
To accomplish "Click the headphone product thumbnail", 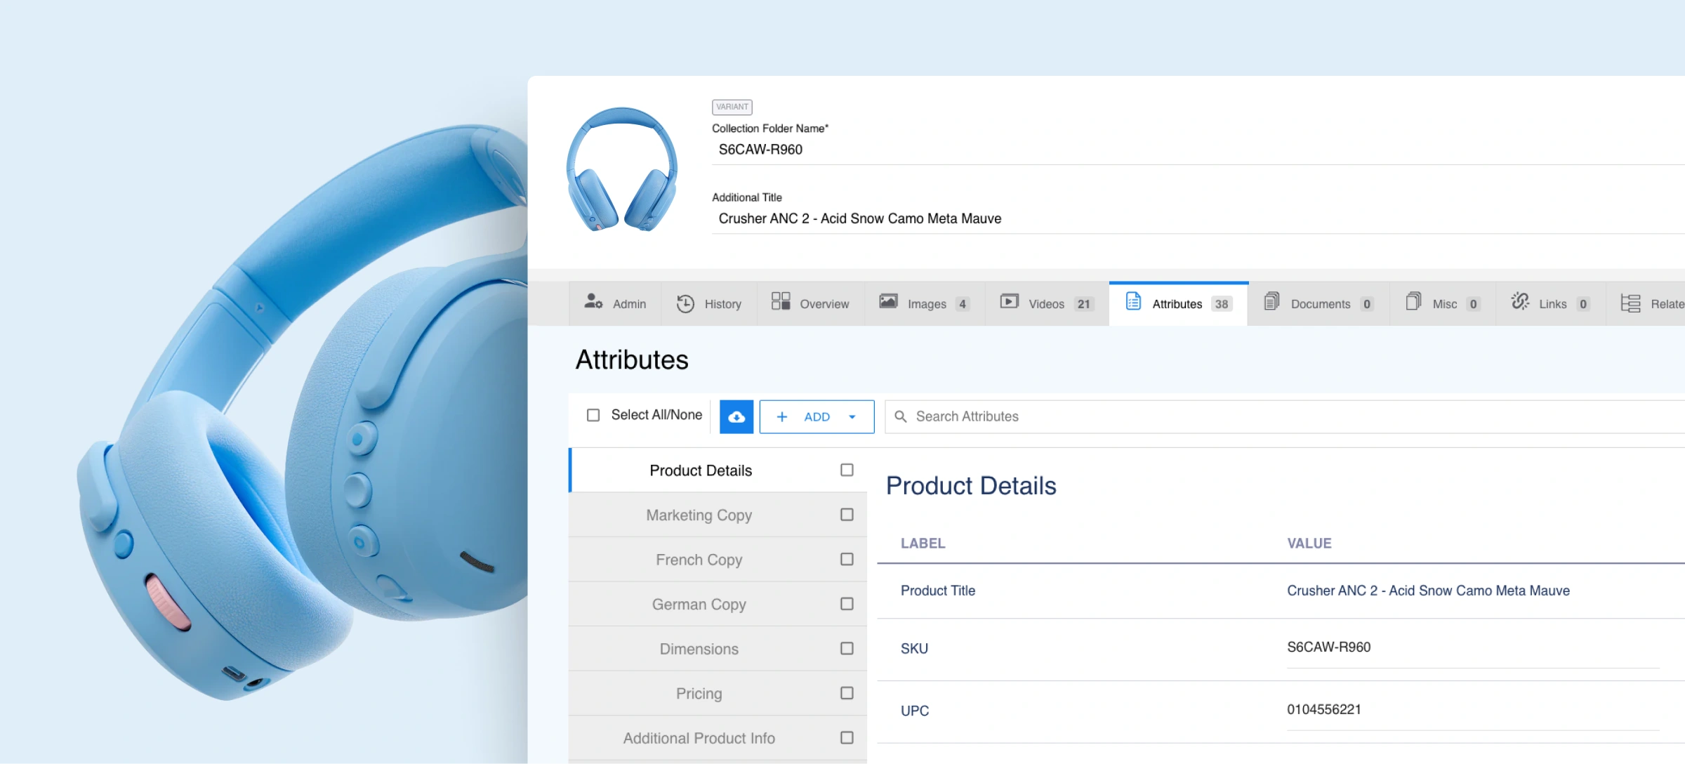I will pyautogui.click(x=621, y=170).
